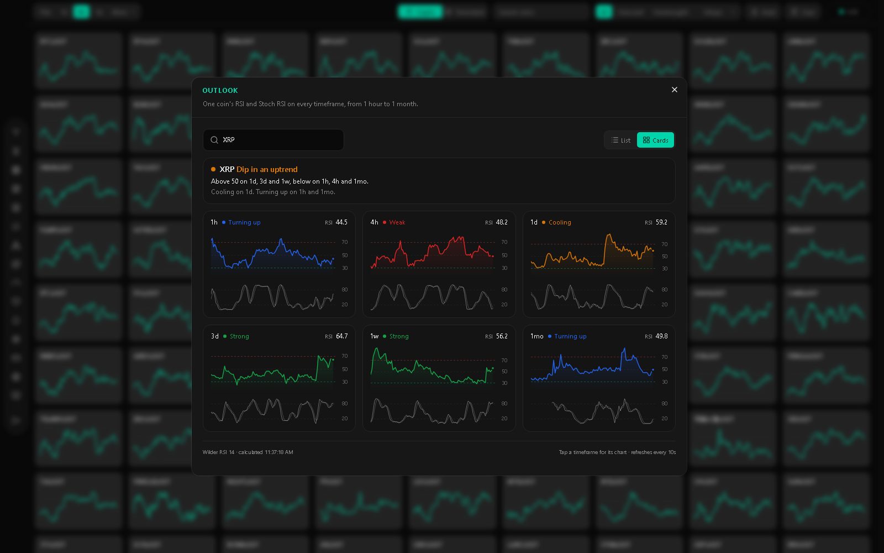Image resolution: width=884 pixels, height=553 pixels.
Task: Click RSI value 49.8
Action: [661, 336]
